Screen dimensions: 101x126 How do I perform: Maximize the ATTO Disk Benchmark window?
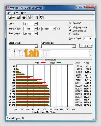[83, 7]
